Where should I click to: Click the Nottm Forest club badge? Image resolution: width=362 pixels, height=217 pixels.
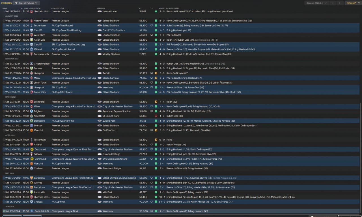pos(31,21)
